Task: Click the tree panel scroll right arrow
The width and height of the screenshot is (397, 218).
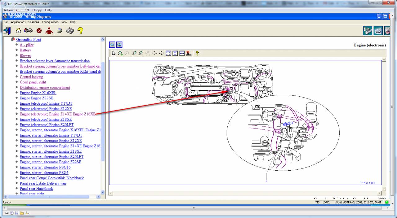Action: click(x=99, y=197)
